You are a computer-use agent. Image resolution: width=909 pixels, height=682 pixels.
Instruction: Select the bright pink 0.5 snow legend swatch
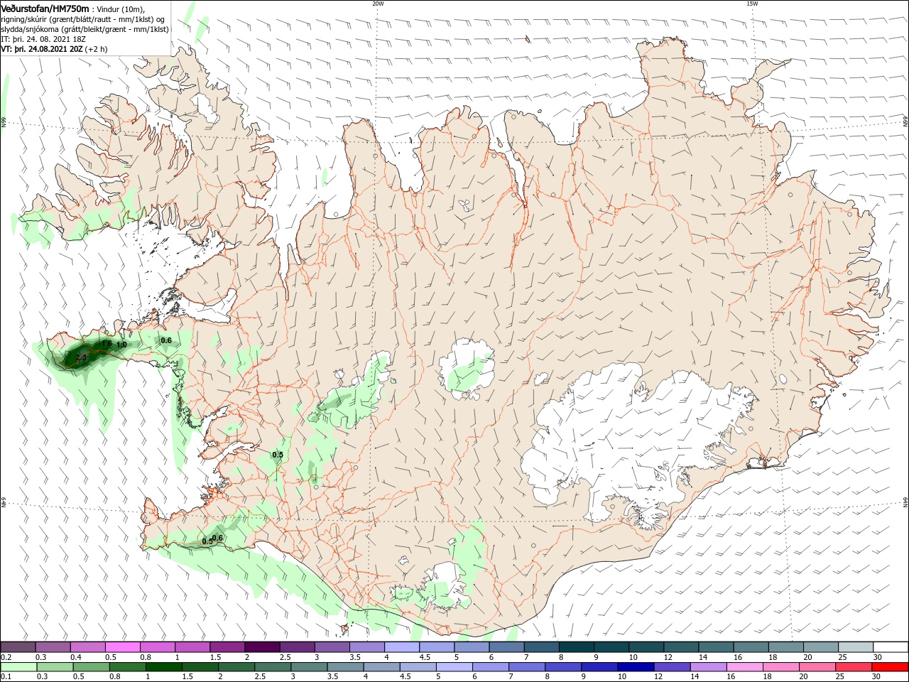click(122, 647)
